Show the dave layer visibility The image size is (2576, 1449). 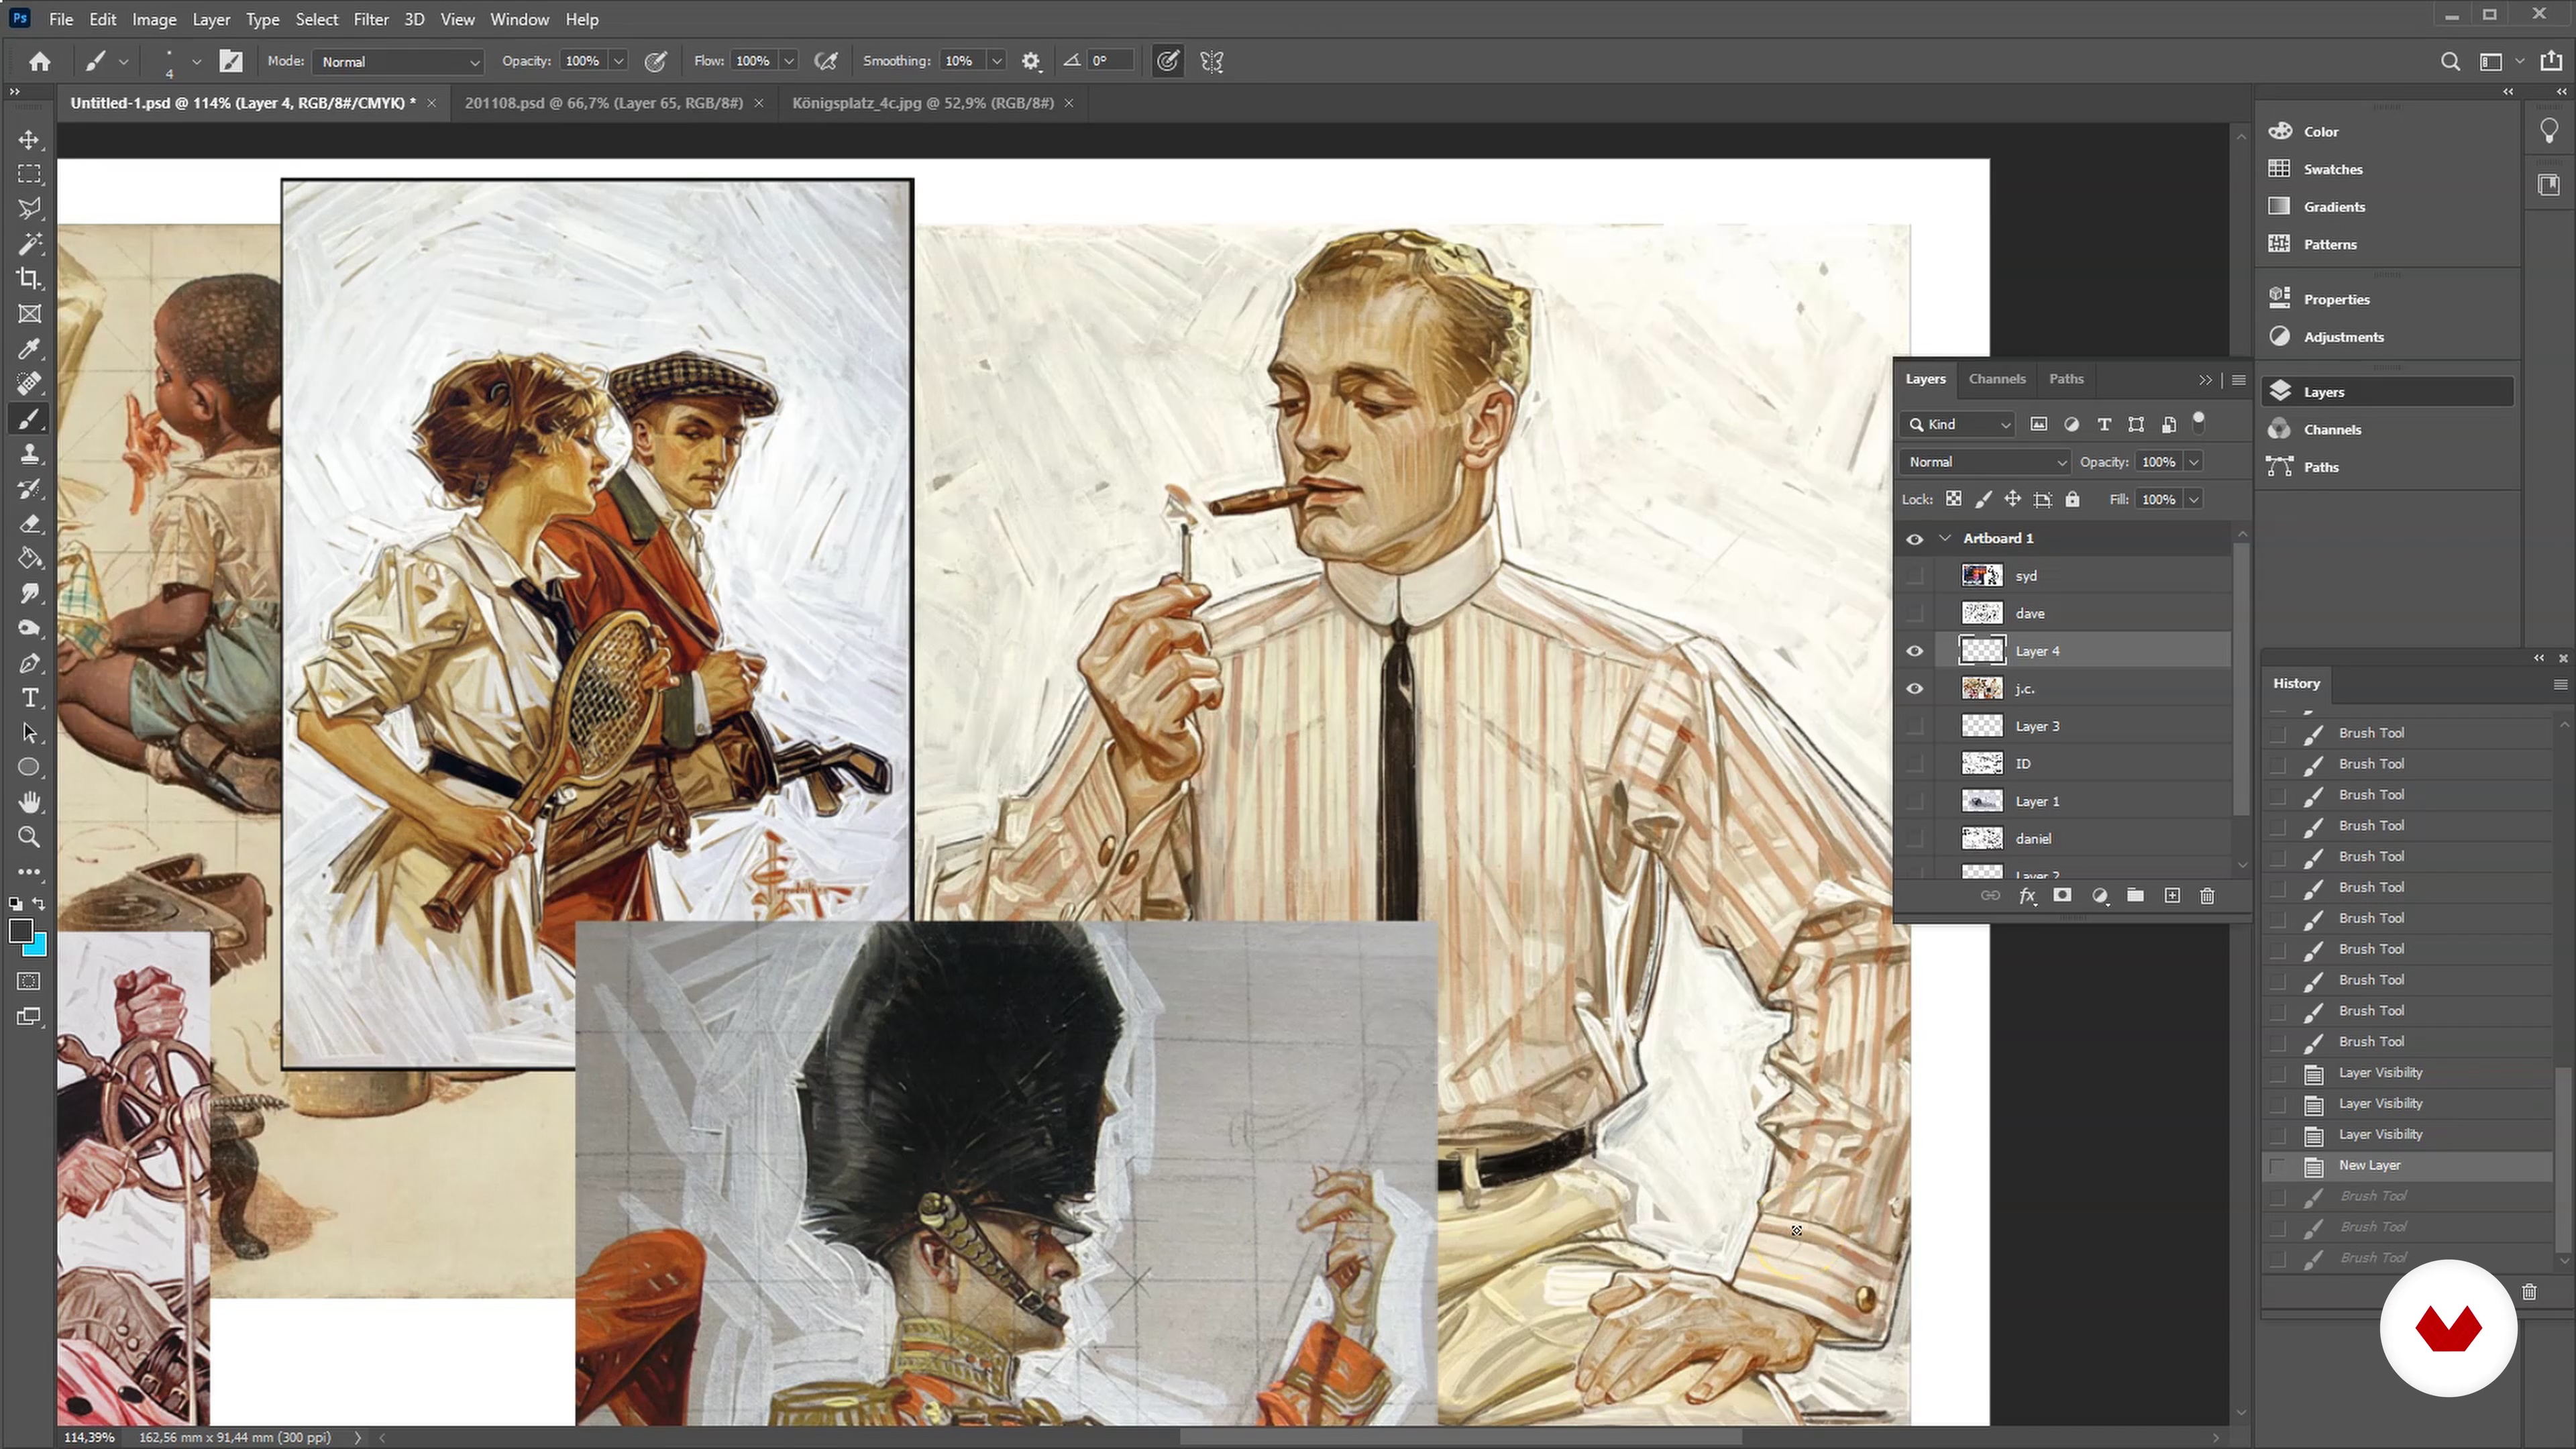pos(1914,614)
